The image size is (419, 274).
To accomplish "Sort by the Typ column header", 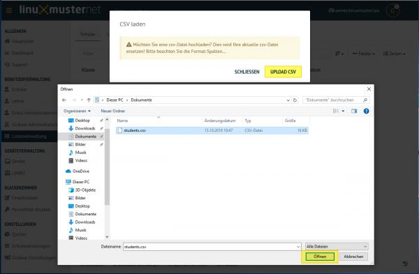I will [248, 121].
